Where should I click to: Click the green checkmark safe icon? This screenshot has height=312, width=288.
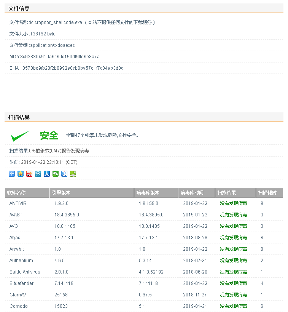coord(20,136)
